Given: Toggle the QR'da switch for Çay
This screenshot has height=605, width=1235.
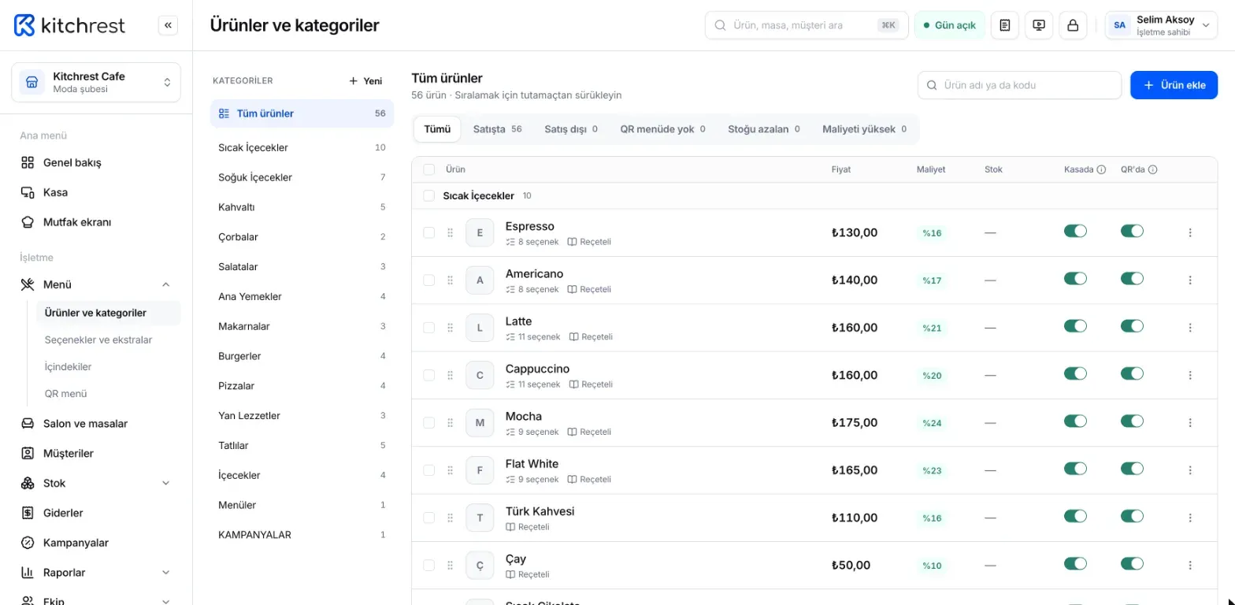Looking at the screenshot, I should [1132, 564].
